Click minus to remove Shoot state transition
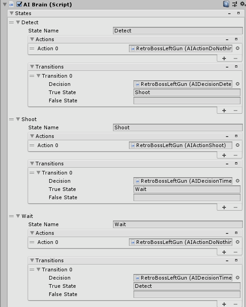 (x=236, y=207)
